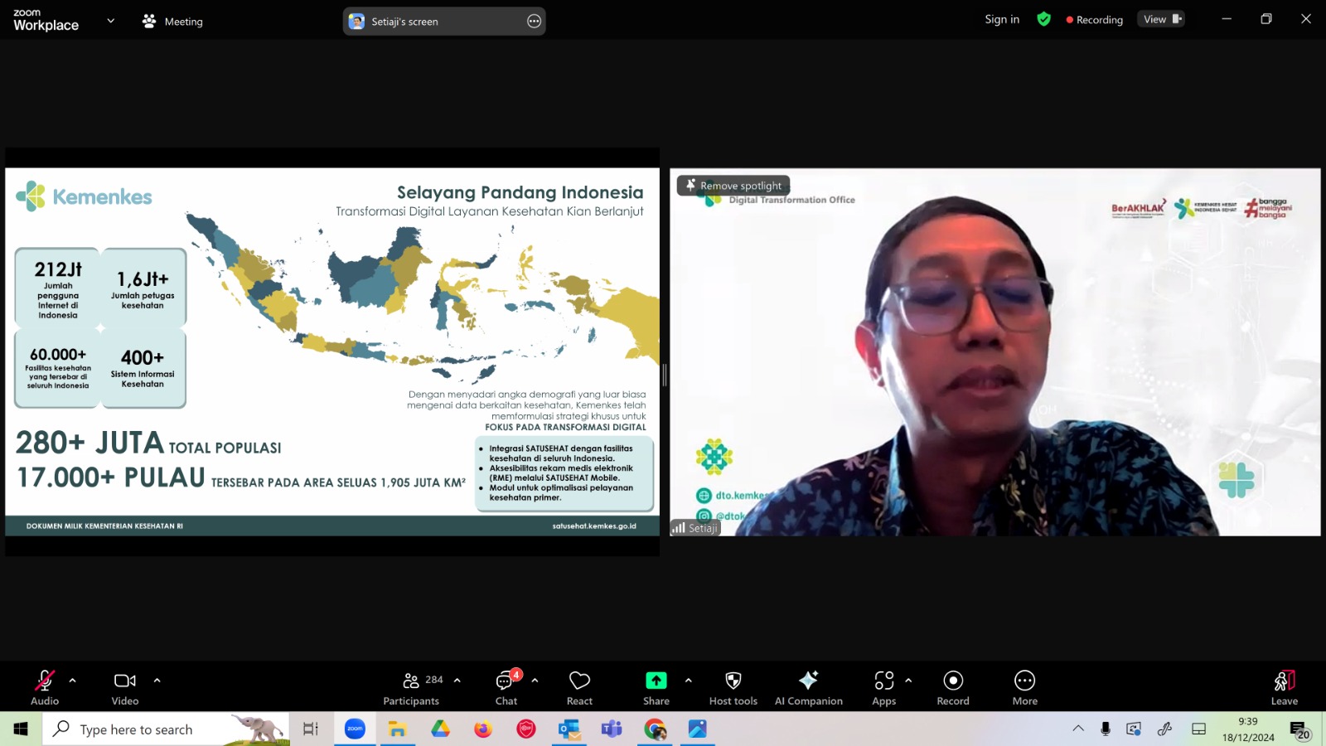Viewport: 1326px width, 746px height.
Task: Click the taskbar search box
Action: tap(166, 729)
